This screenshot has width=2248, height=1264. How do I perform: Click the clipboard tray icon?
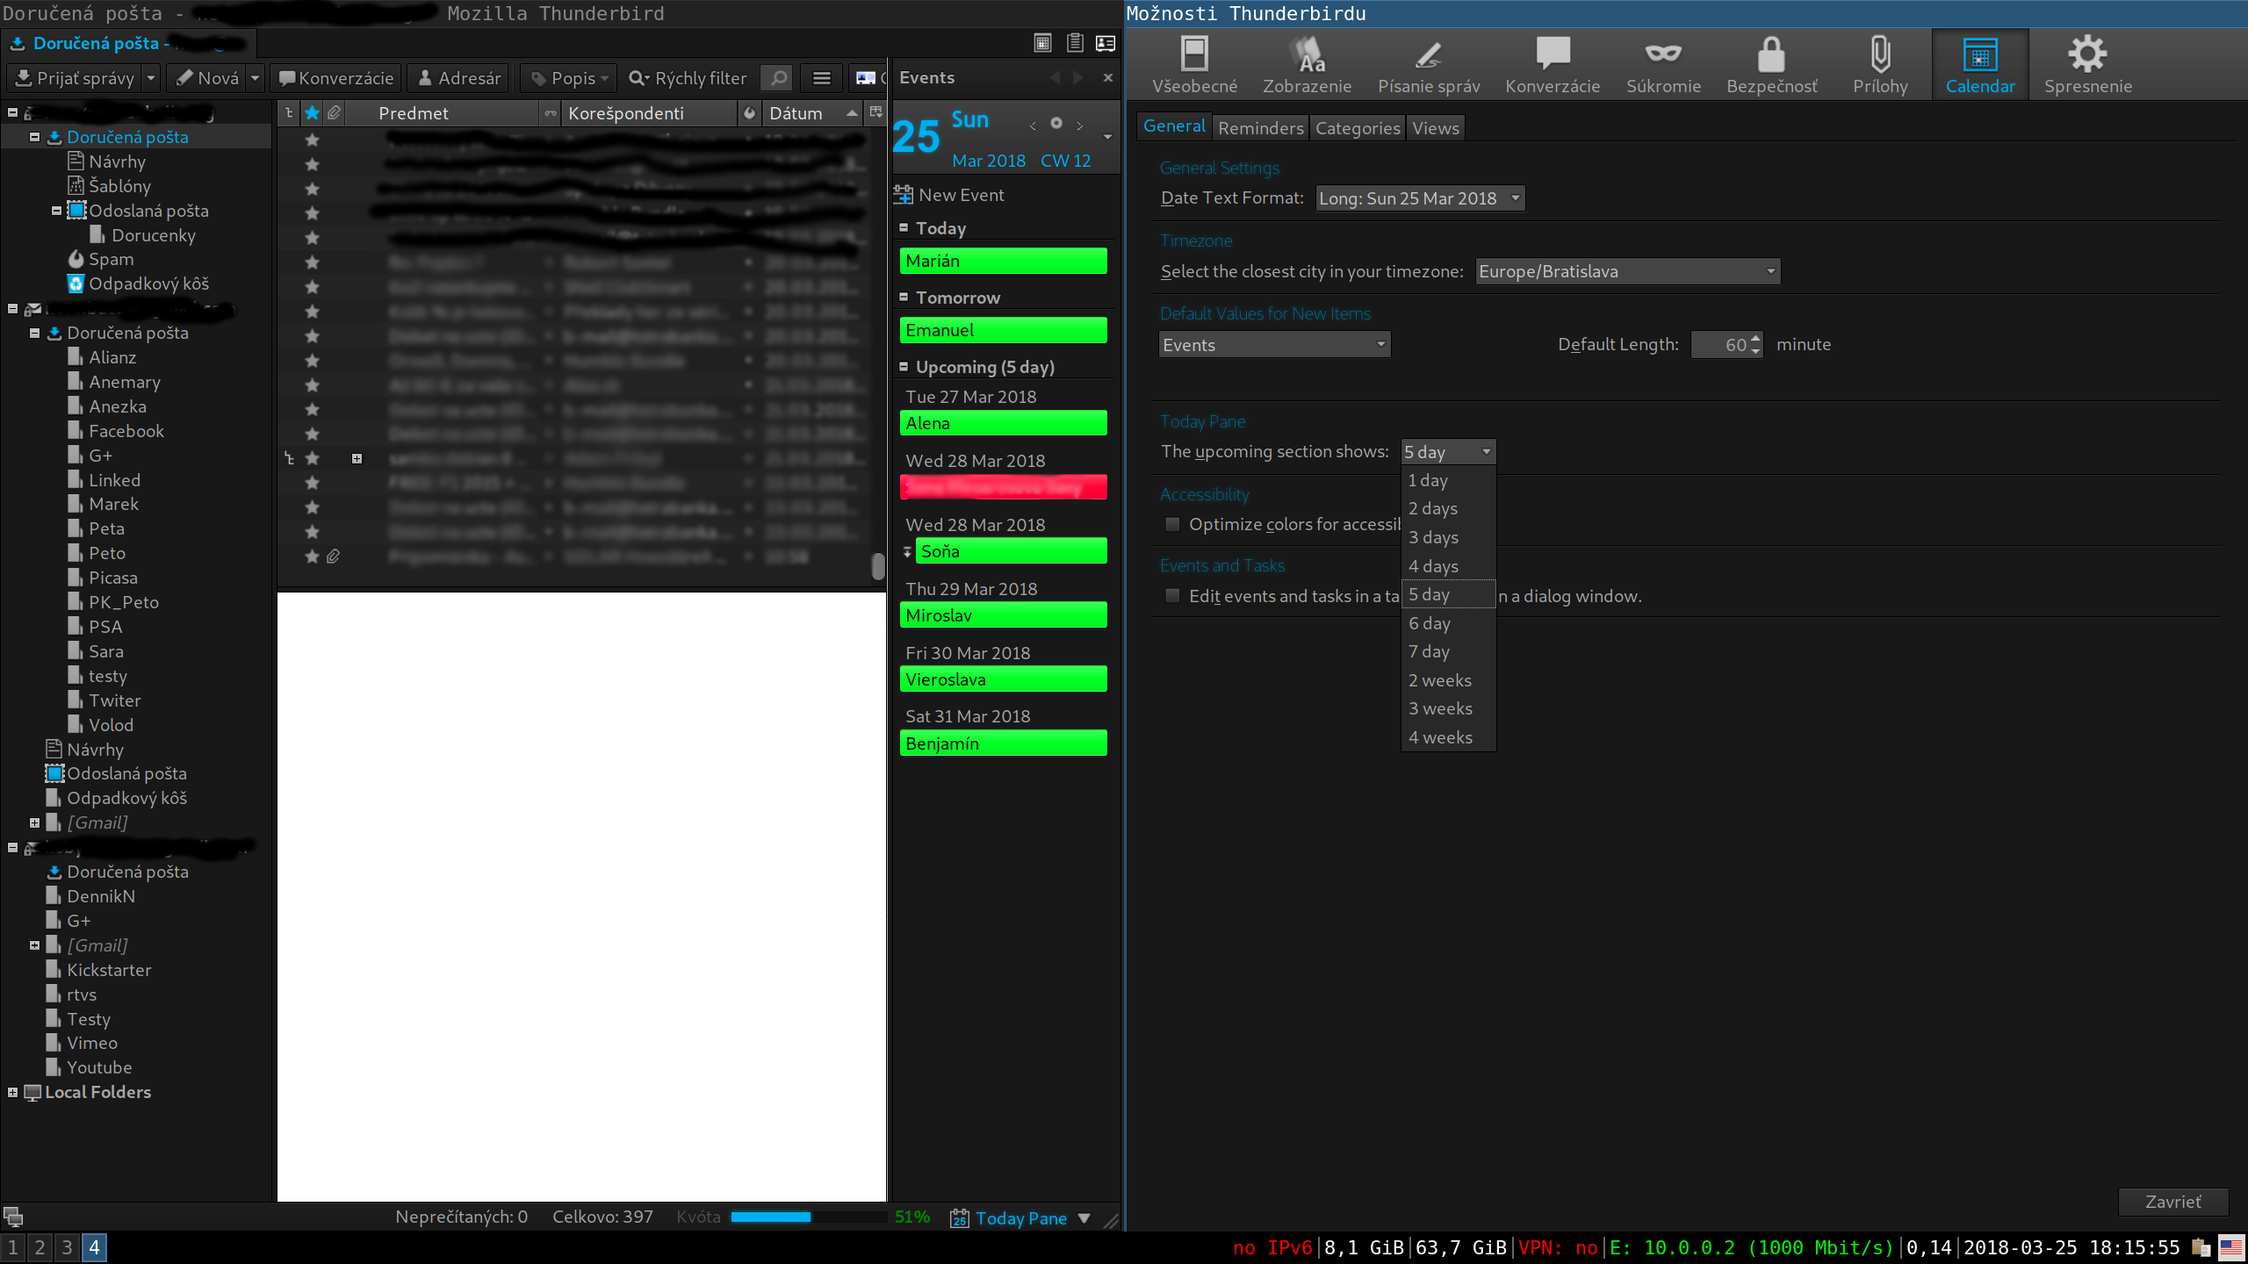point(2201,1247)
